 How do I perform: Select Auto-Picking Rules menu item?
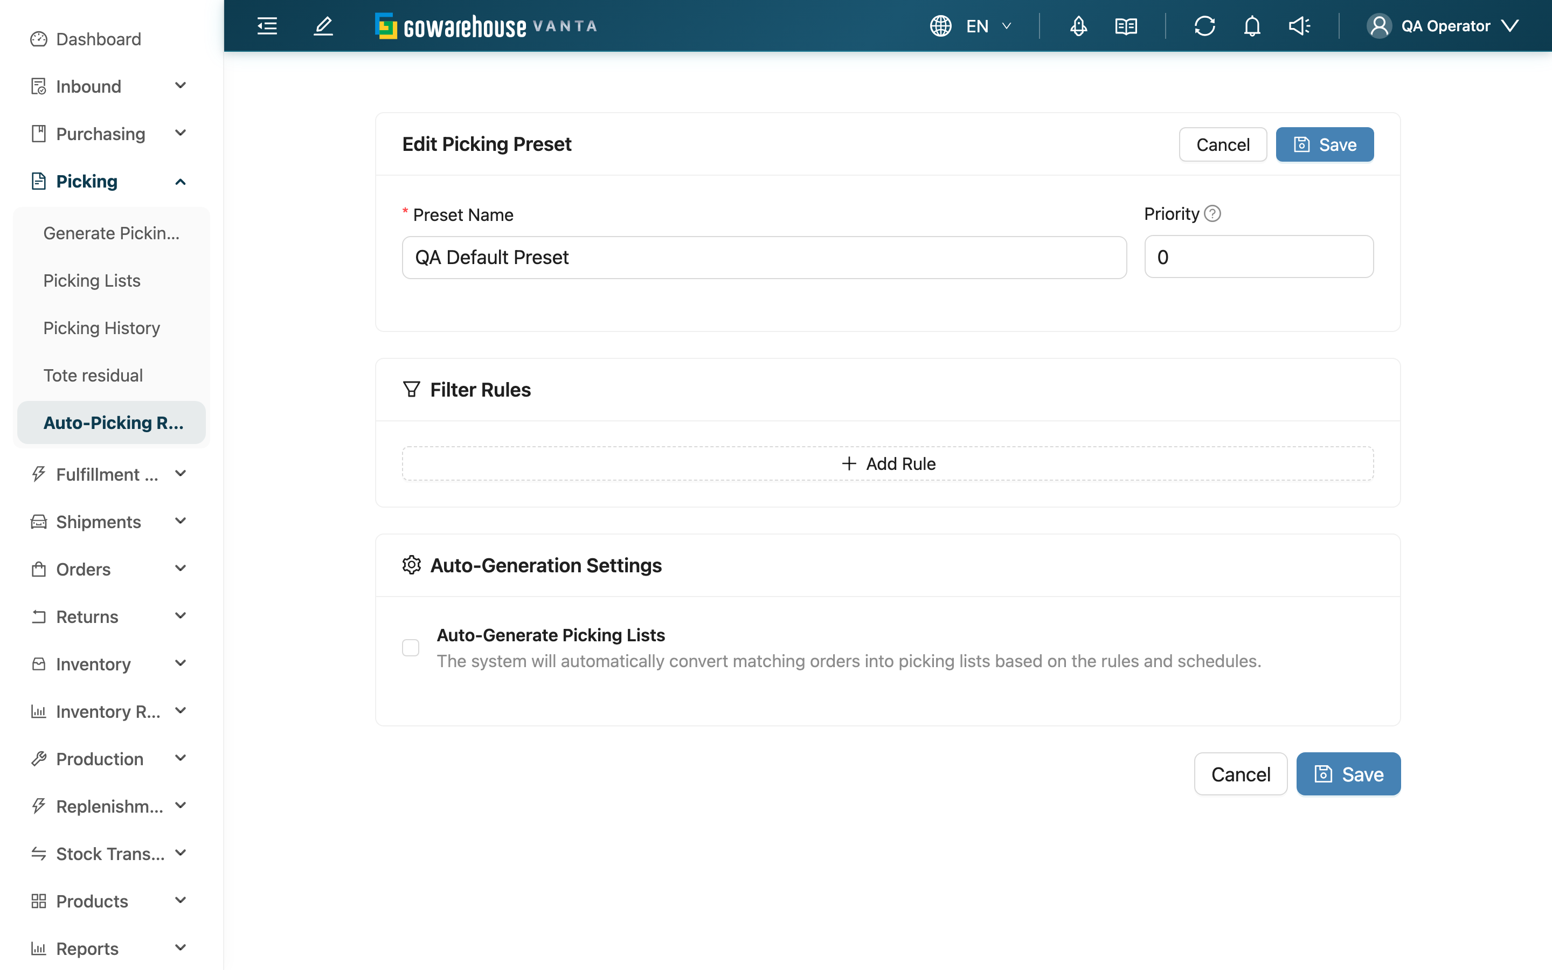click(x=112, y=423)
